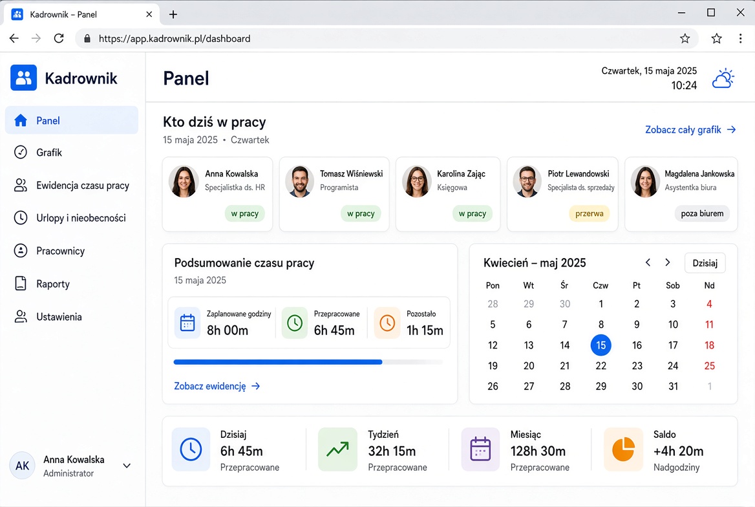The width and height of the screenshot is (755, 507).
Task: Open Urlopy i nieobecności in the sidebar
Action: 71,218
